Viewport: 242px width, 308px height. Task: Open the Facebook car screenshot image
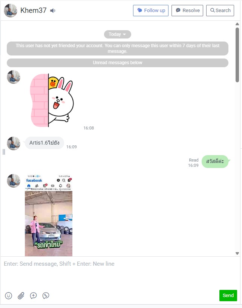tap(49, 215)
